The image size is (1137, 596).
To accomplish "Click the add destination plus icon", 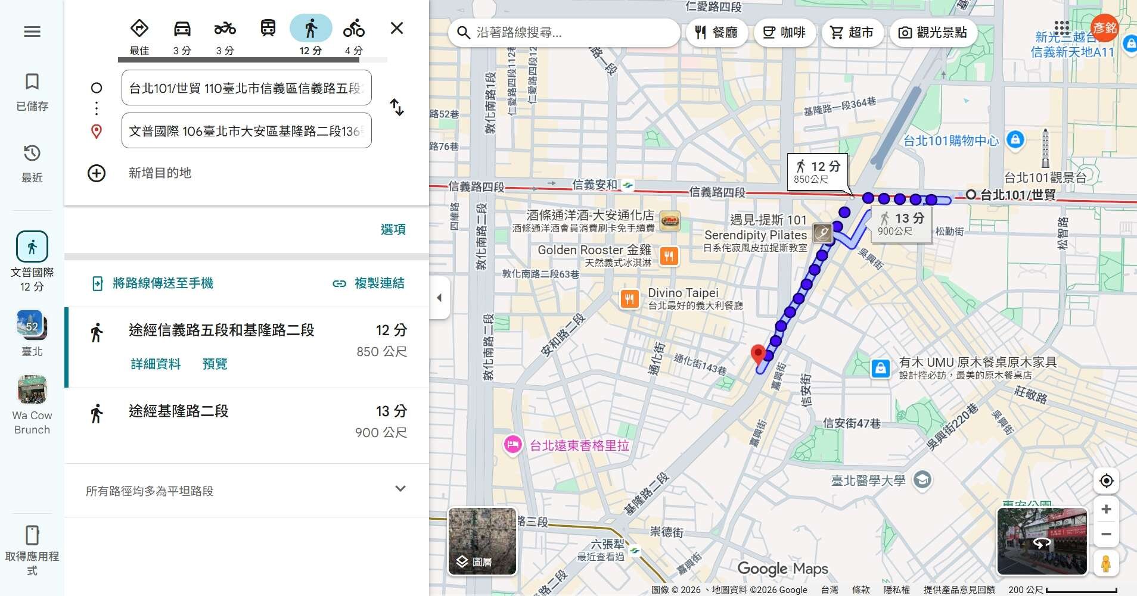I will [97, 173].
